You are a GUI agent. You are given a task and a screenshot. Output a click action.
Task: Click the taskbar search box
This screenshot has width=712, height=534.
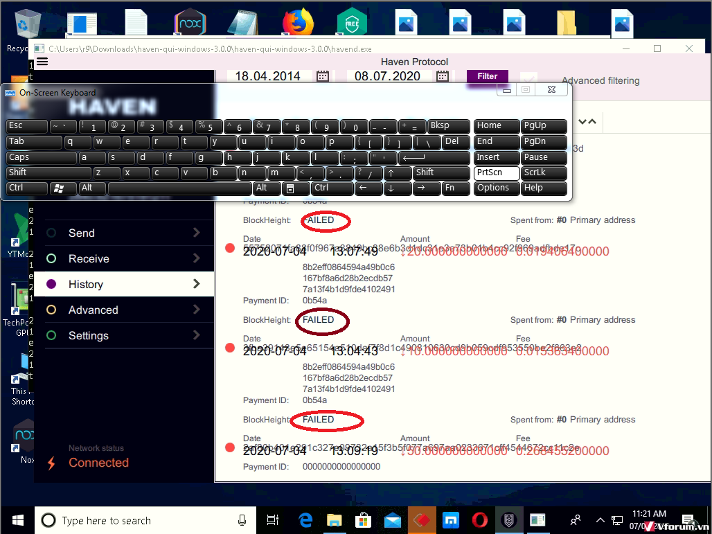(x=145, y=520)
